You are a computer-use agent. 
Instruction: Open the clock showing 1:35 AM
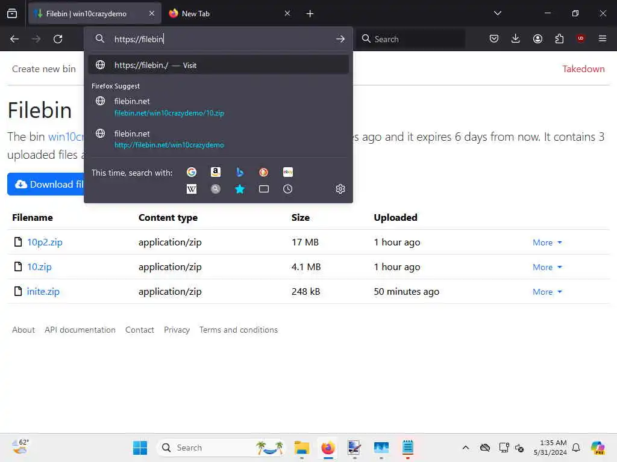550,448
